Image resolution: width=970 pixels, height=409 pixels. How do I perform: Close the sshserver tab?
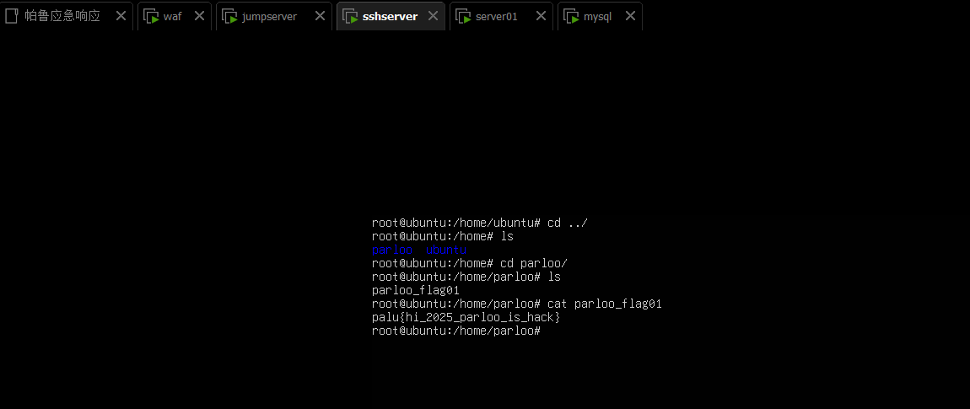coord(433,16)
